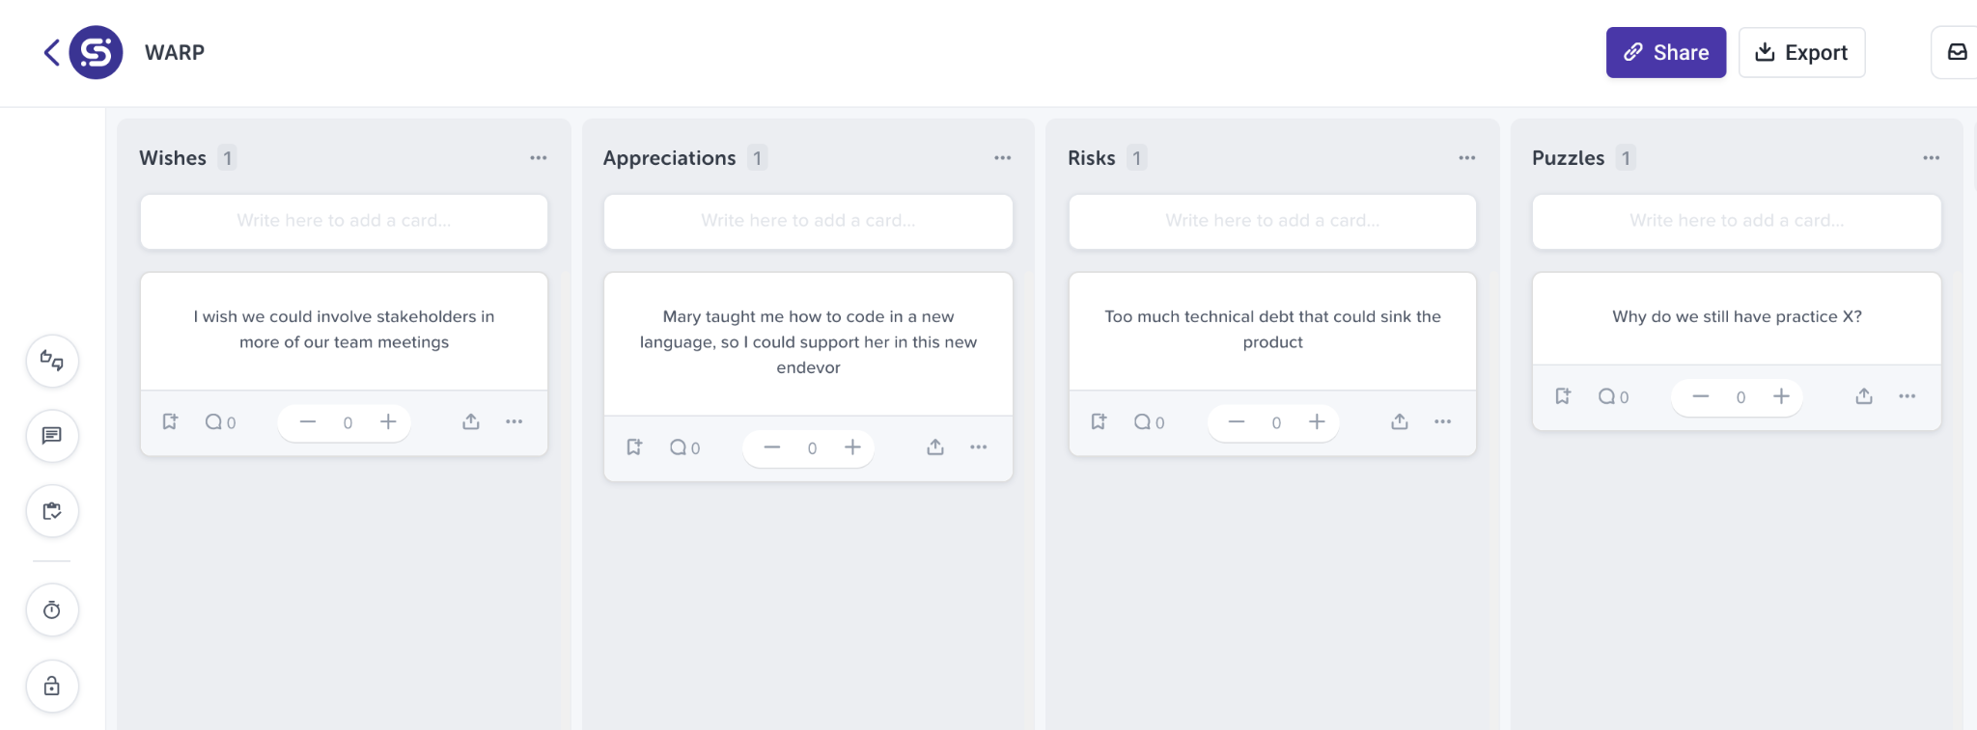Start the retrospective timer

coord(52,609)
